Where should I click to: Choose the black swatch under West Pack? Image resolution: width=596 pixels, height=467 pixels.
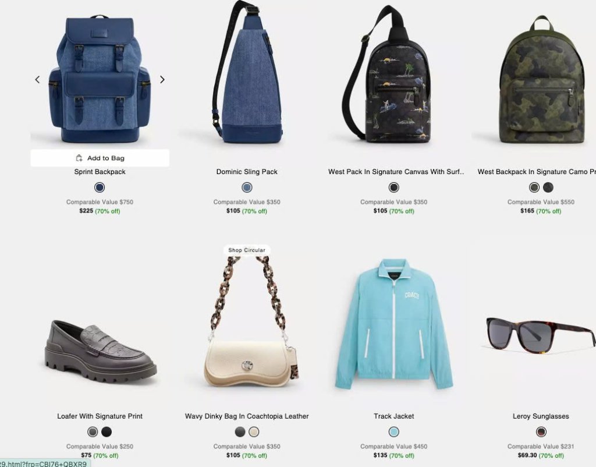tap(394, 187)
